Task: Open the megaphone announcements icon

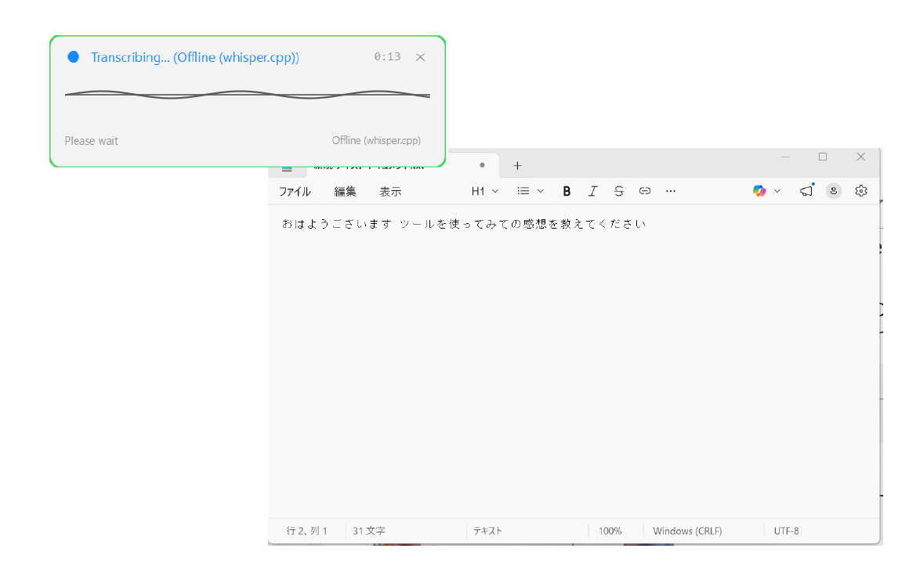Action: coord(806,190)
